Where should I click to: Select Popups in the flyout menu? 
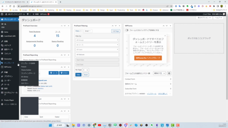point(24,66)
